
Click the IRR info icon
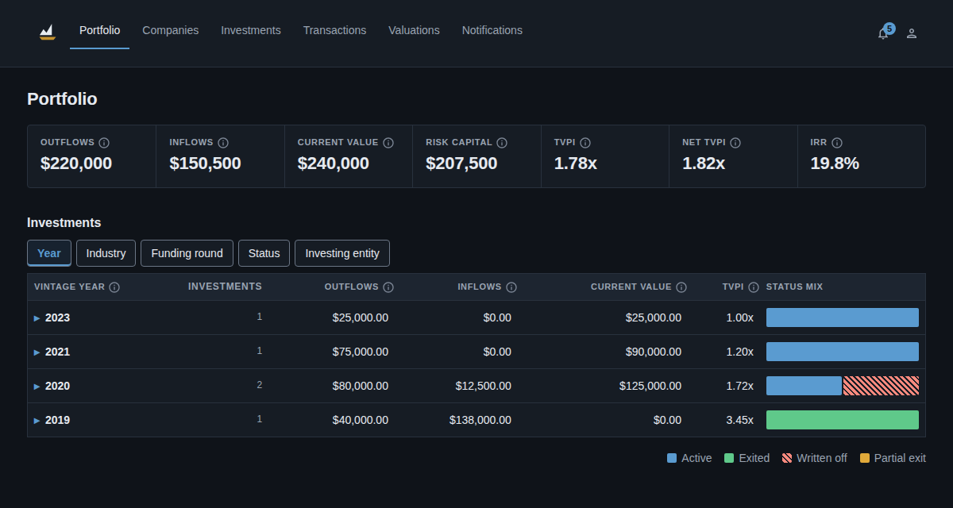pyautogui.click(x=837, y=143)
